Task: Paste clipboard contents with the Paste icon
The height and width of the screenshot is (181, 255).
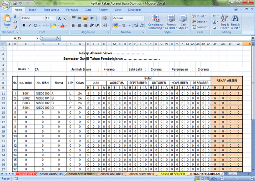Action: pyautogui.click(x=7, y=18)
